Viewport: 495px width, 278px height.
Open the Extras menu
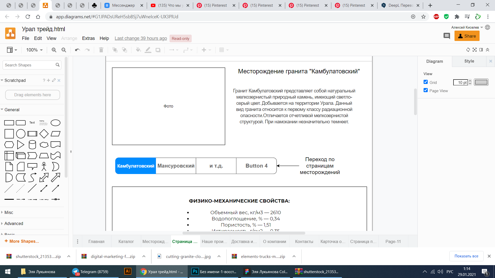tap(88, 38)
